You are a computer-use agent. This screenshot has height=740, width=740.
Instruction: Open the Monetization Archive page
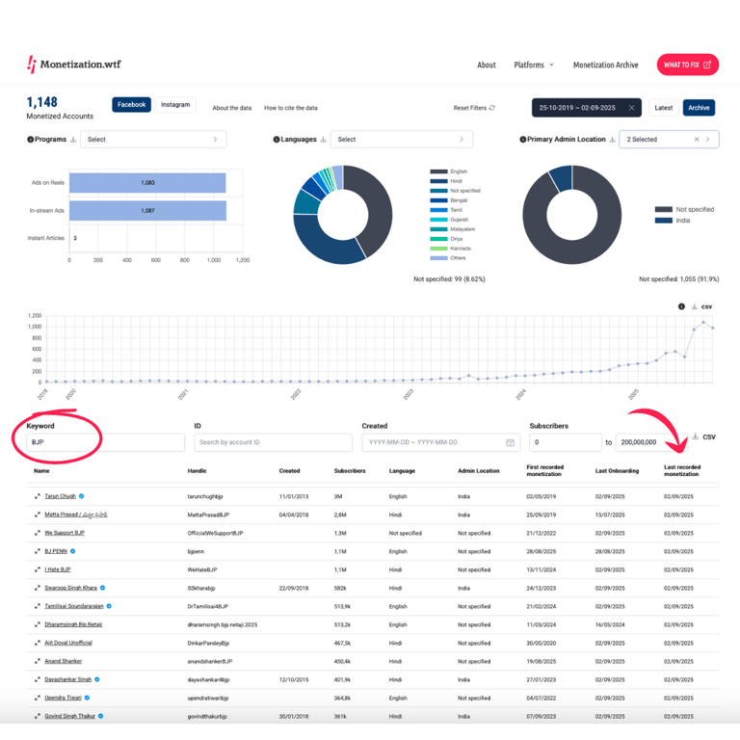point(605,65)
